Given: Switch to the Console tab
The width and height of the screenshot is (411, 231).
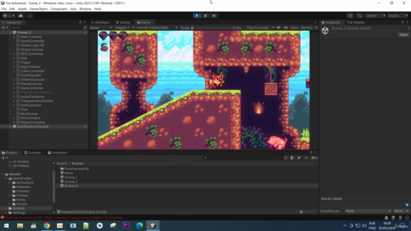Looking at the screenshot, I should tap(33, 153).
